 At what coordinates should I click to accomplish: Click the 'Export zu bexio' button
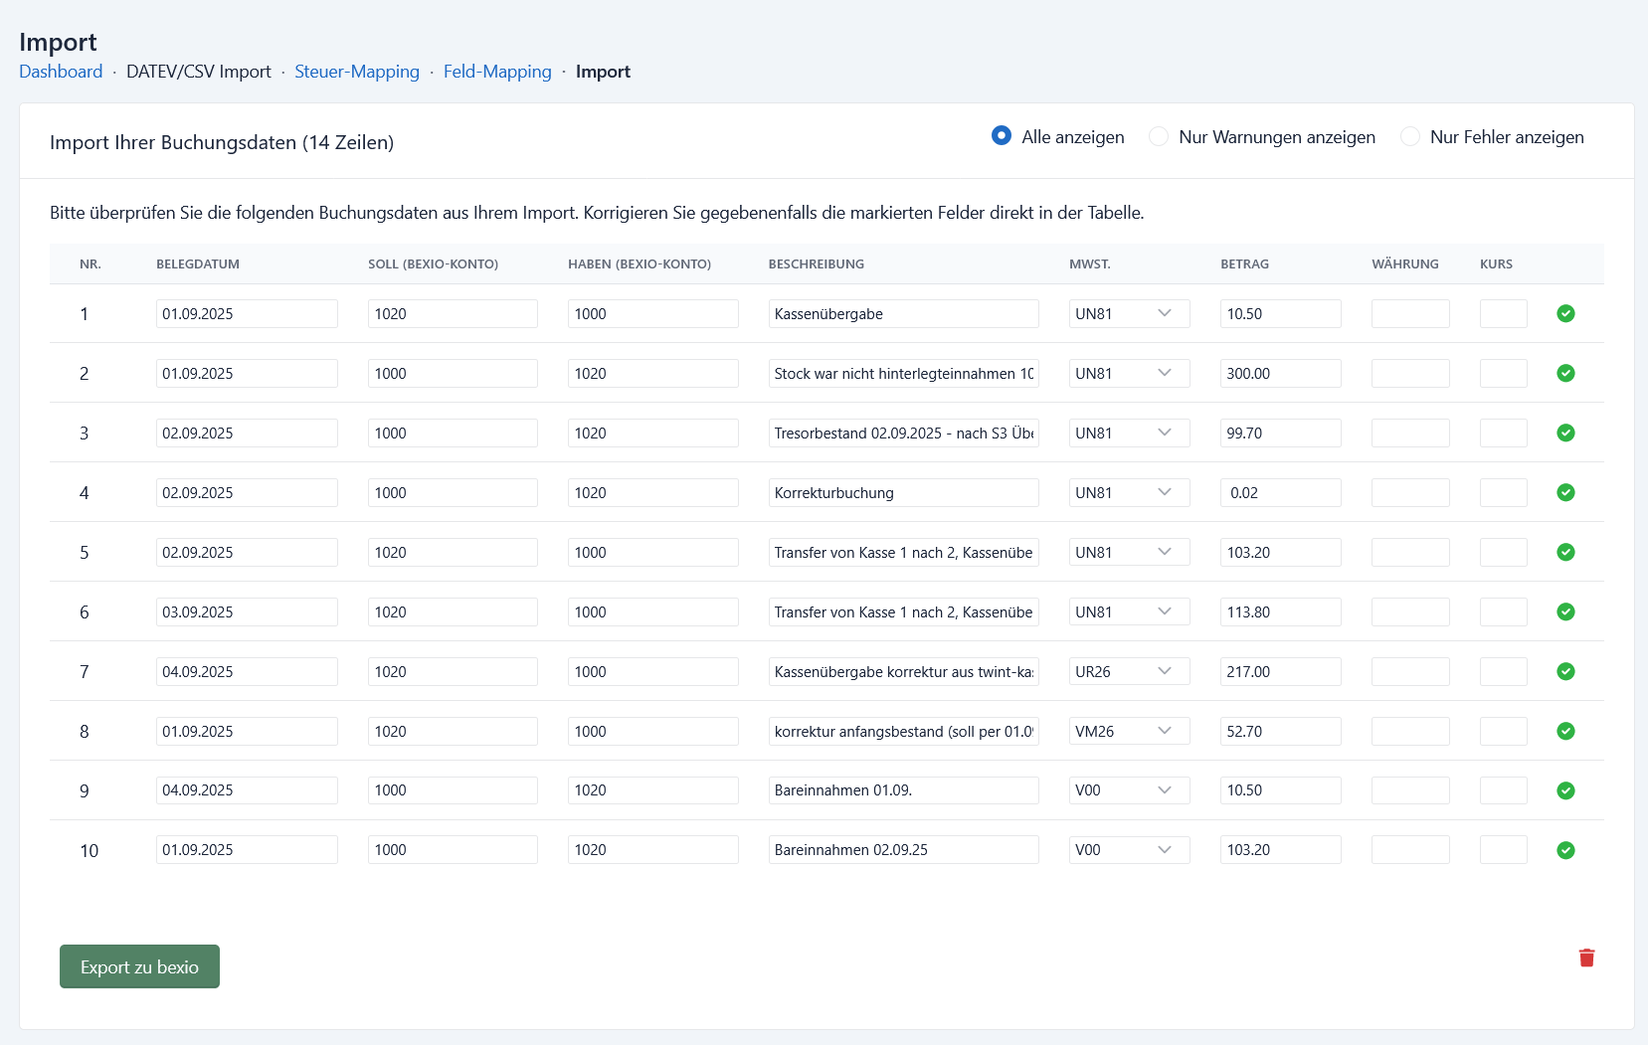point(139,966)
